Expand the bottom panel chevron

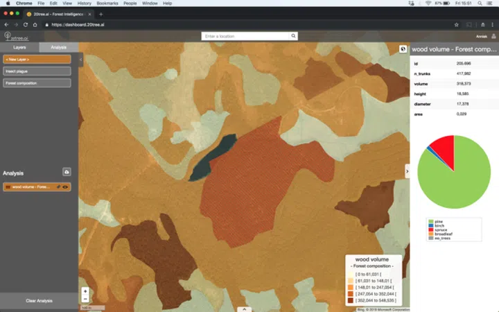pyautogui.click(x=244, y=309)
